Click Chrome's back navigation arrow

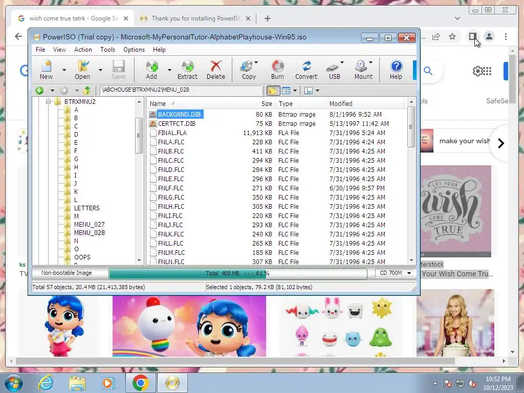[x=18, y=36]
